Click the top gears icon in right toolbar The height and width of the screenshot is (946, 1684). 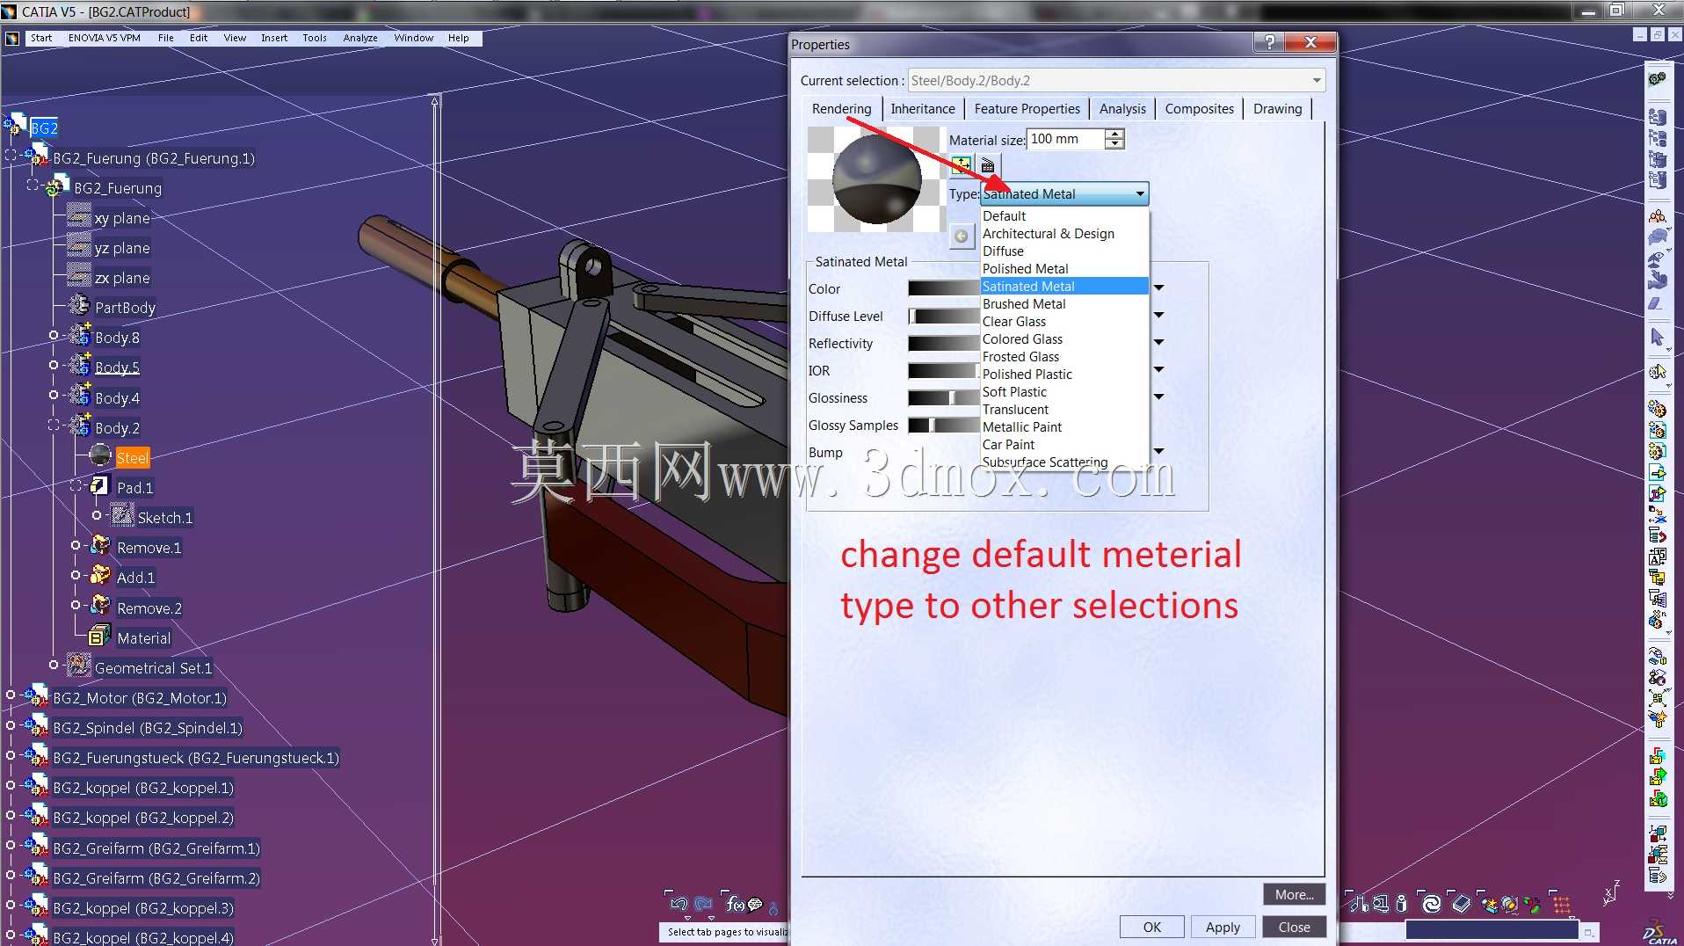point(1658,78)
